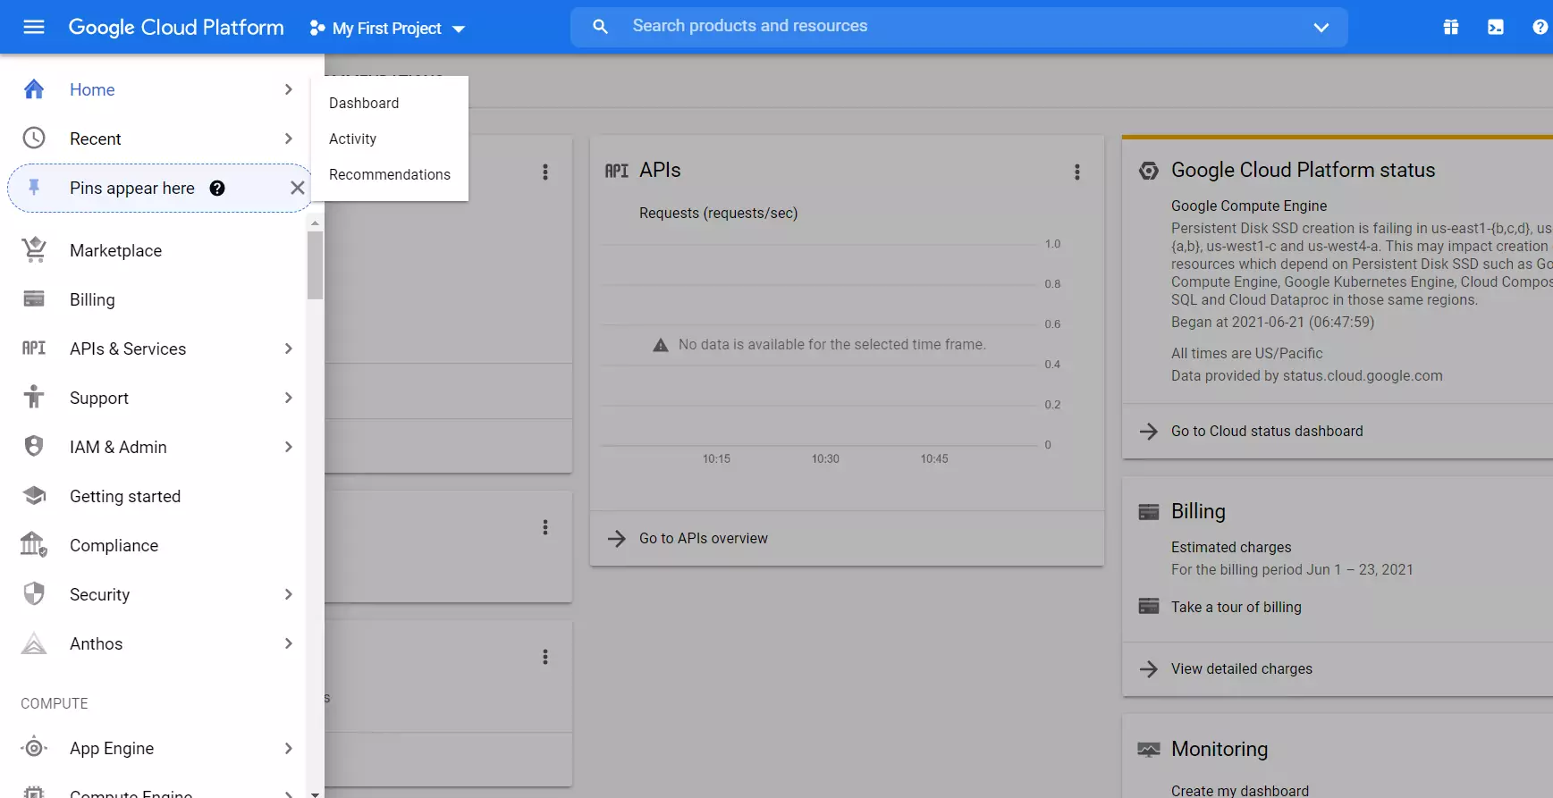Click the Billing card header icon
Viewport: 1553px width, 798px height.
tap(1149, 511)
